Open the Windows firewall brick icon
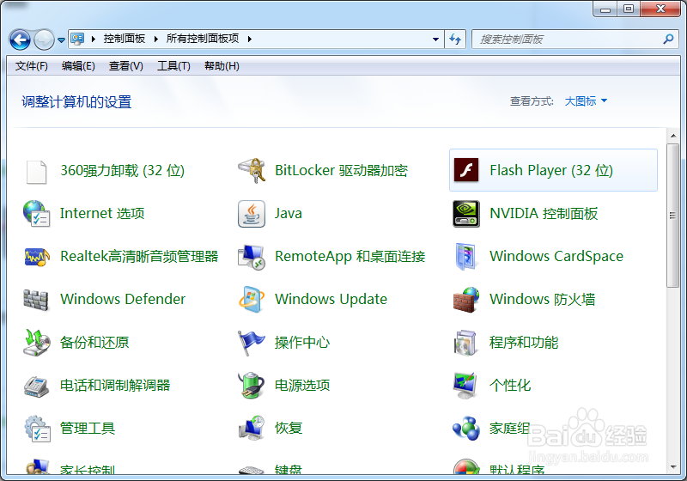This screenshot has width=687, height=481. click(x=466, y=299)
